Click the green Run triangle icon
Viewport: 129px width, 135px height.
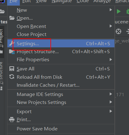click(x=119, y=11)
